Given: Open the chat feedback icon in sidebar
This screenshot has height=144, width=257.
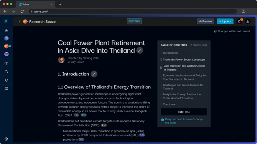Looking at the screenshot, I should (x=7, y=88).
